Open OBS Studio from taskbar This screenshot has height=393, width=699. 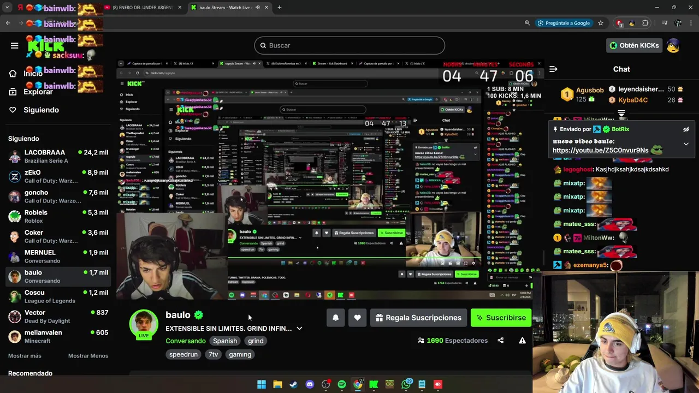326,384
